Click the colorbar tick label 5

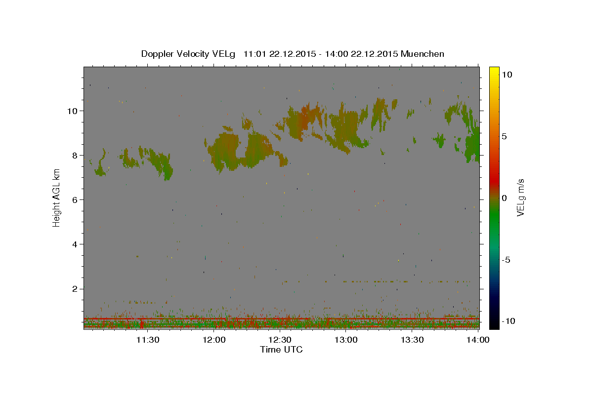tap(504, 136)
